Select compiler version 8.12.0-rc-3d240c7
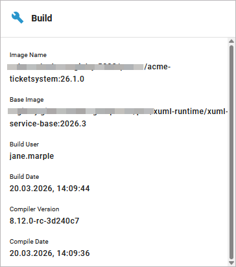This screenshot has width=236, height=267. click(44, 221)
